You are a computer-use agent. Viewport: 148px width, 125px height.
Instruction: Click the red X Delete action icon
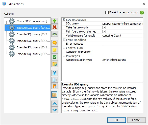55,27
